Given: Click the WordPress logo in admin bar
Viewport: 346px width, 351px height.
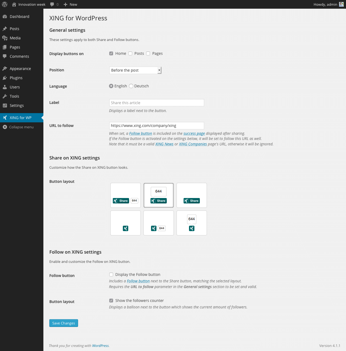Looking at the screenshot, I should (x=5, y=4).
